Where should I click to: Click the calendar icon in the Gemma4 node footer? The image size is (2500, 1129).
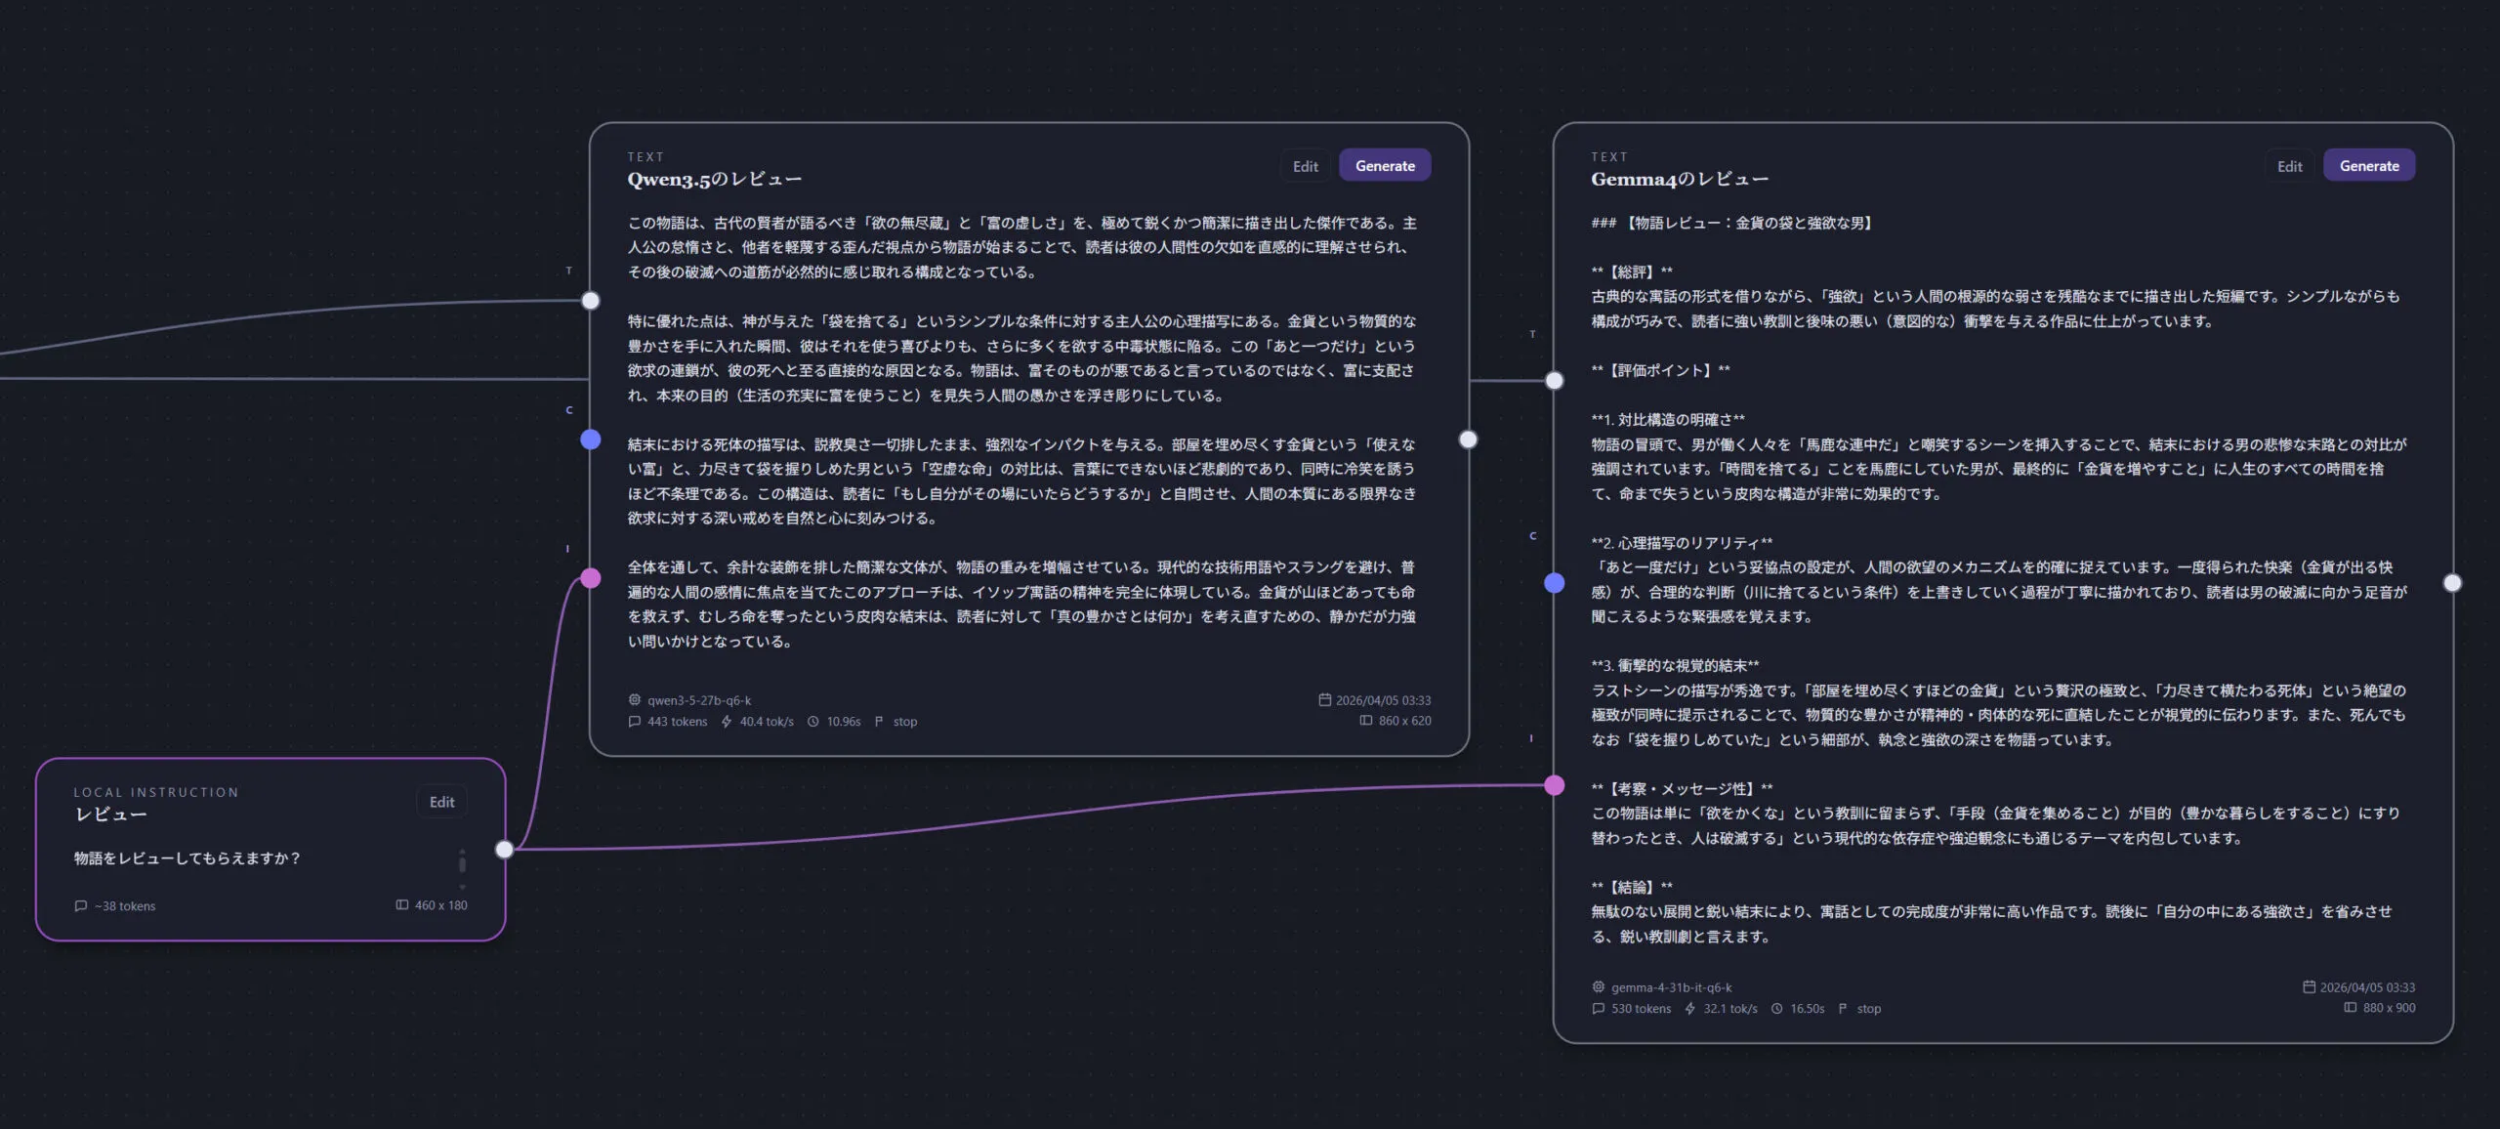(x=2310, y=986)
